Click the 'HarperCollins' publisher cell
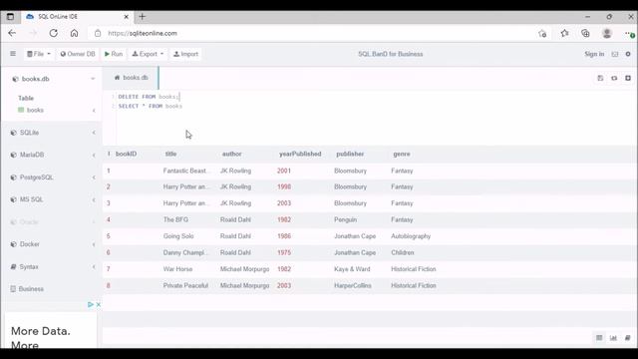 click(353, 286)
